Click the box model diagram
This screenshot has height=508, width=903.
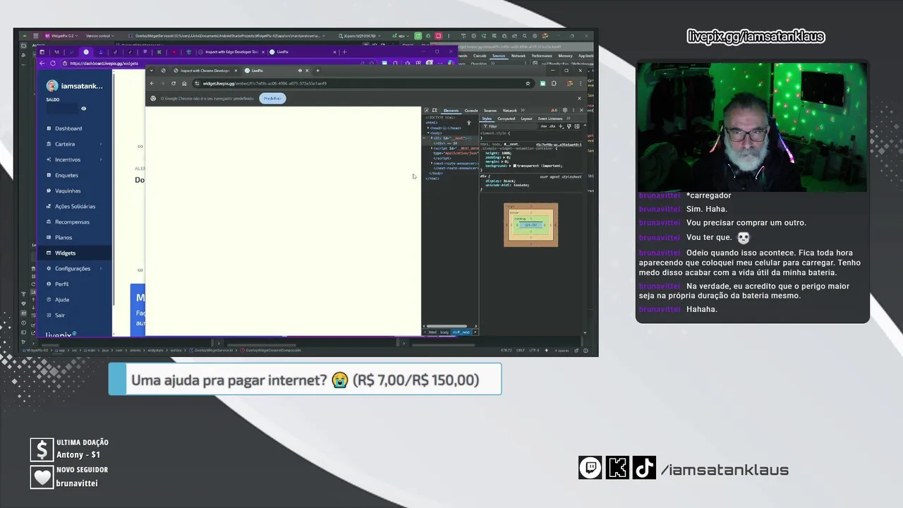click(x=531, y=225)
